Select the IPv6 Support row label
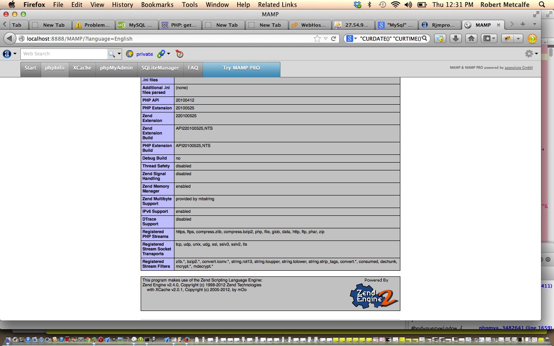This screenshot has width=554, height=346. (155, 211)
